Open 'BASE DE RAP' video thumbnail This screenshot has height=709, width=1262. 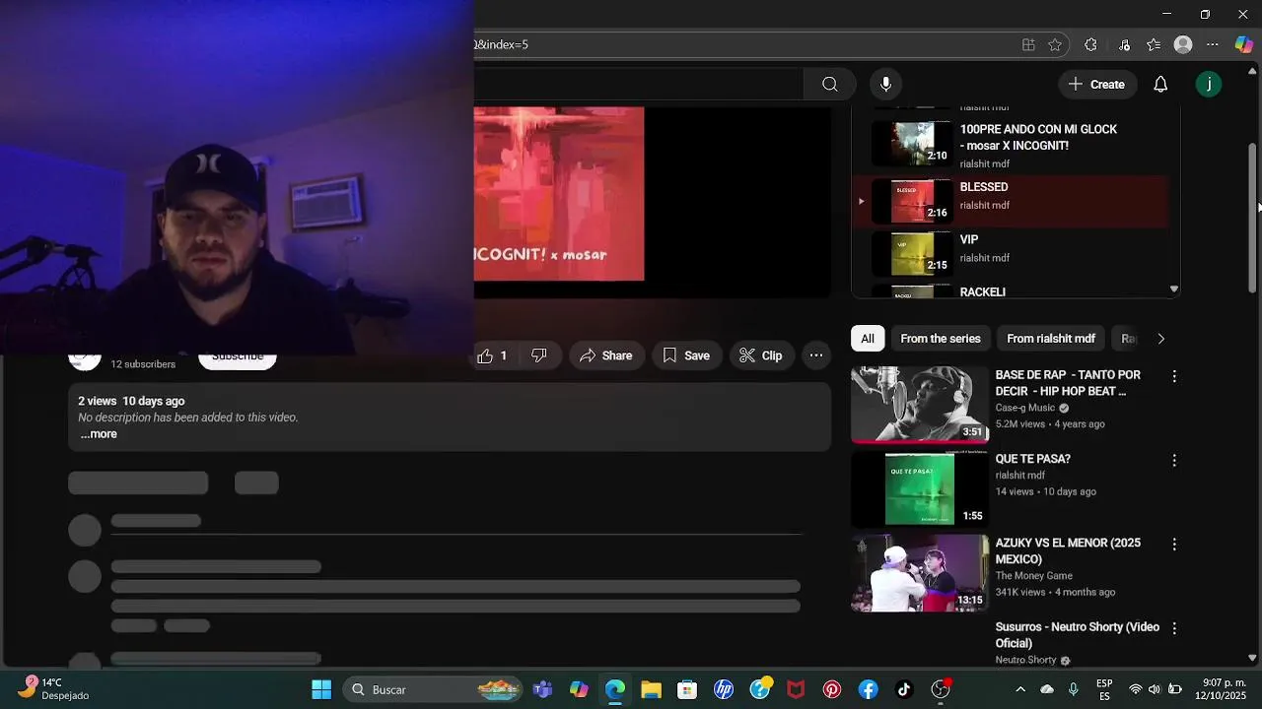pos(920,405)
